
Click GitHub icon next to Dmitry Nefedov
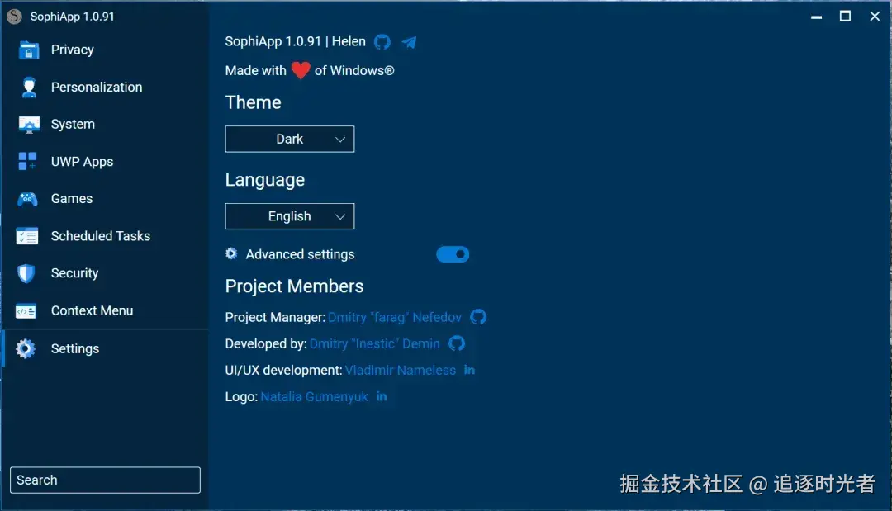point(478,317)
